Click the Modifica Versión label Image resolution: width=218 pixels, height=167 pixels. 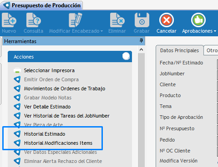pos(178,161)
